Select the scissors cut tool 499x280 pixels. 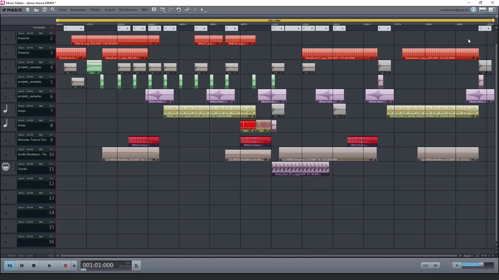[x=187, y=10]
